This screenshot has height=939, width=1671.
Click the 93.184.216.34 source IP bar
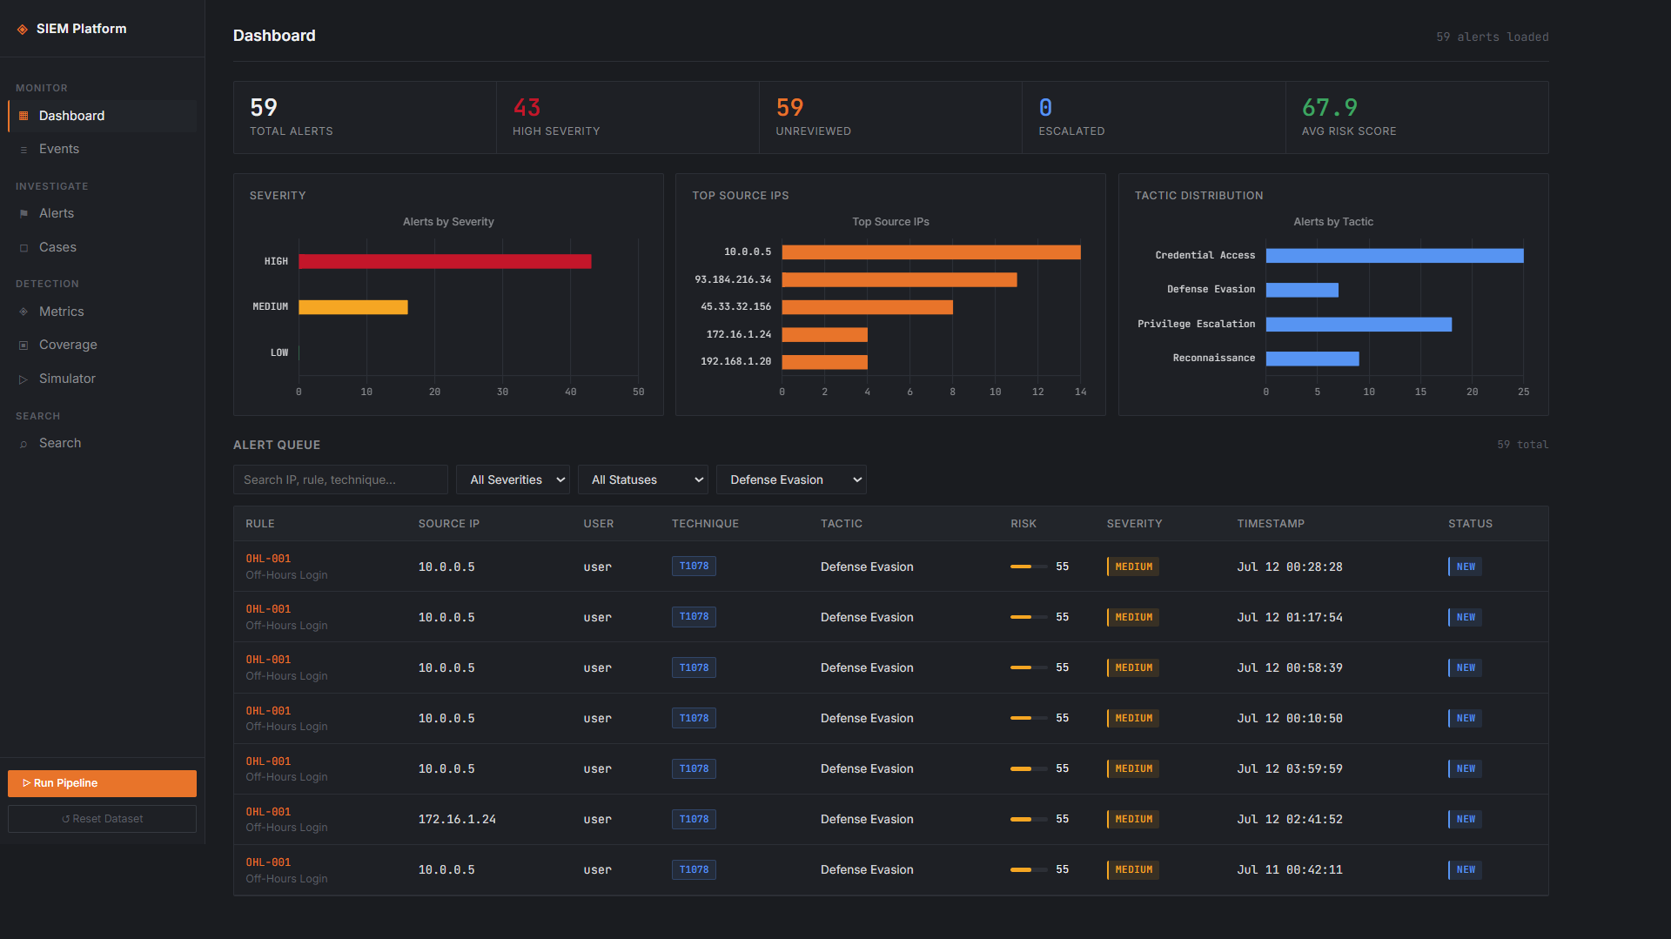tap(899, 280)
